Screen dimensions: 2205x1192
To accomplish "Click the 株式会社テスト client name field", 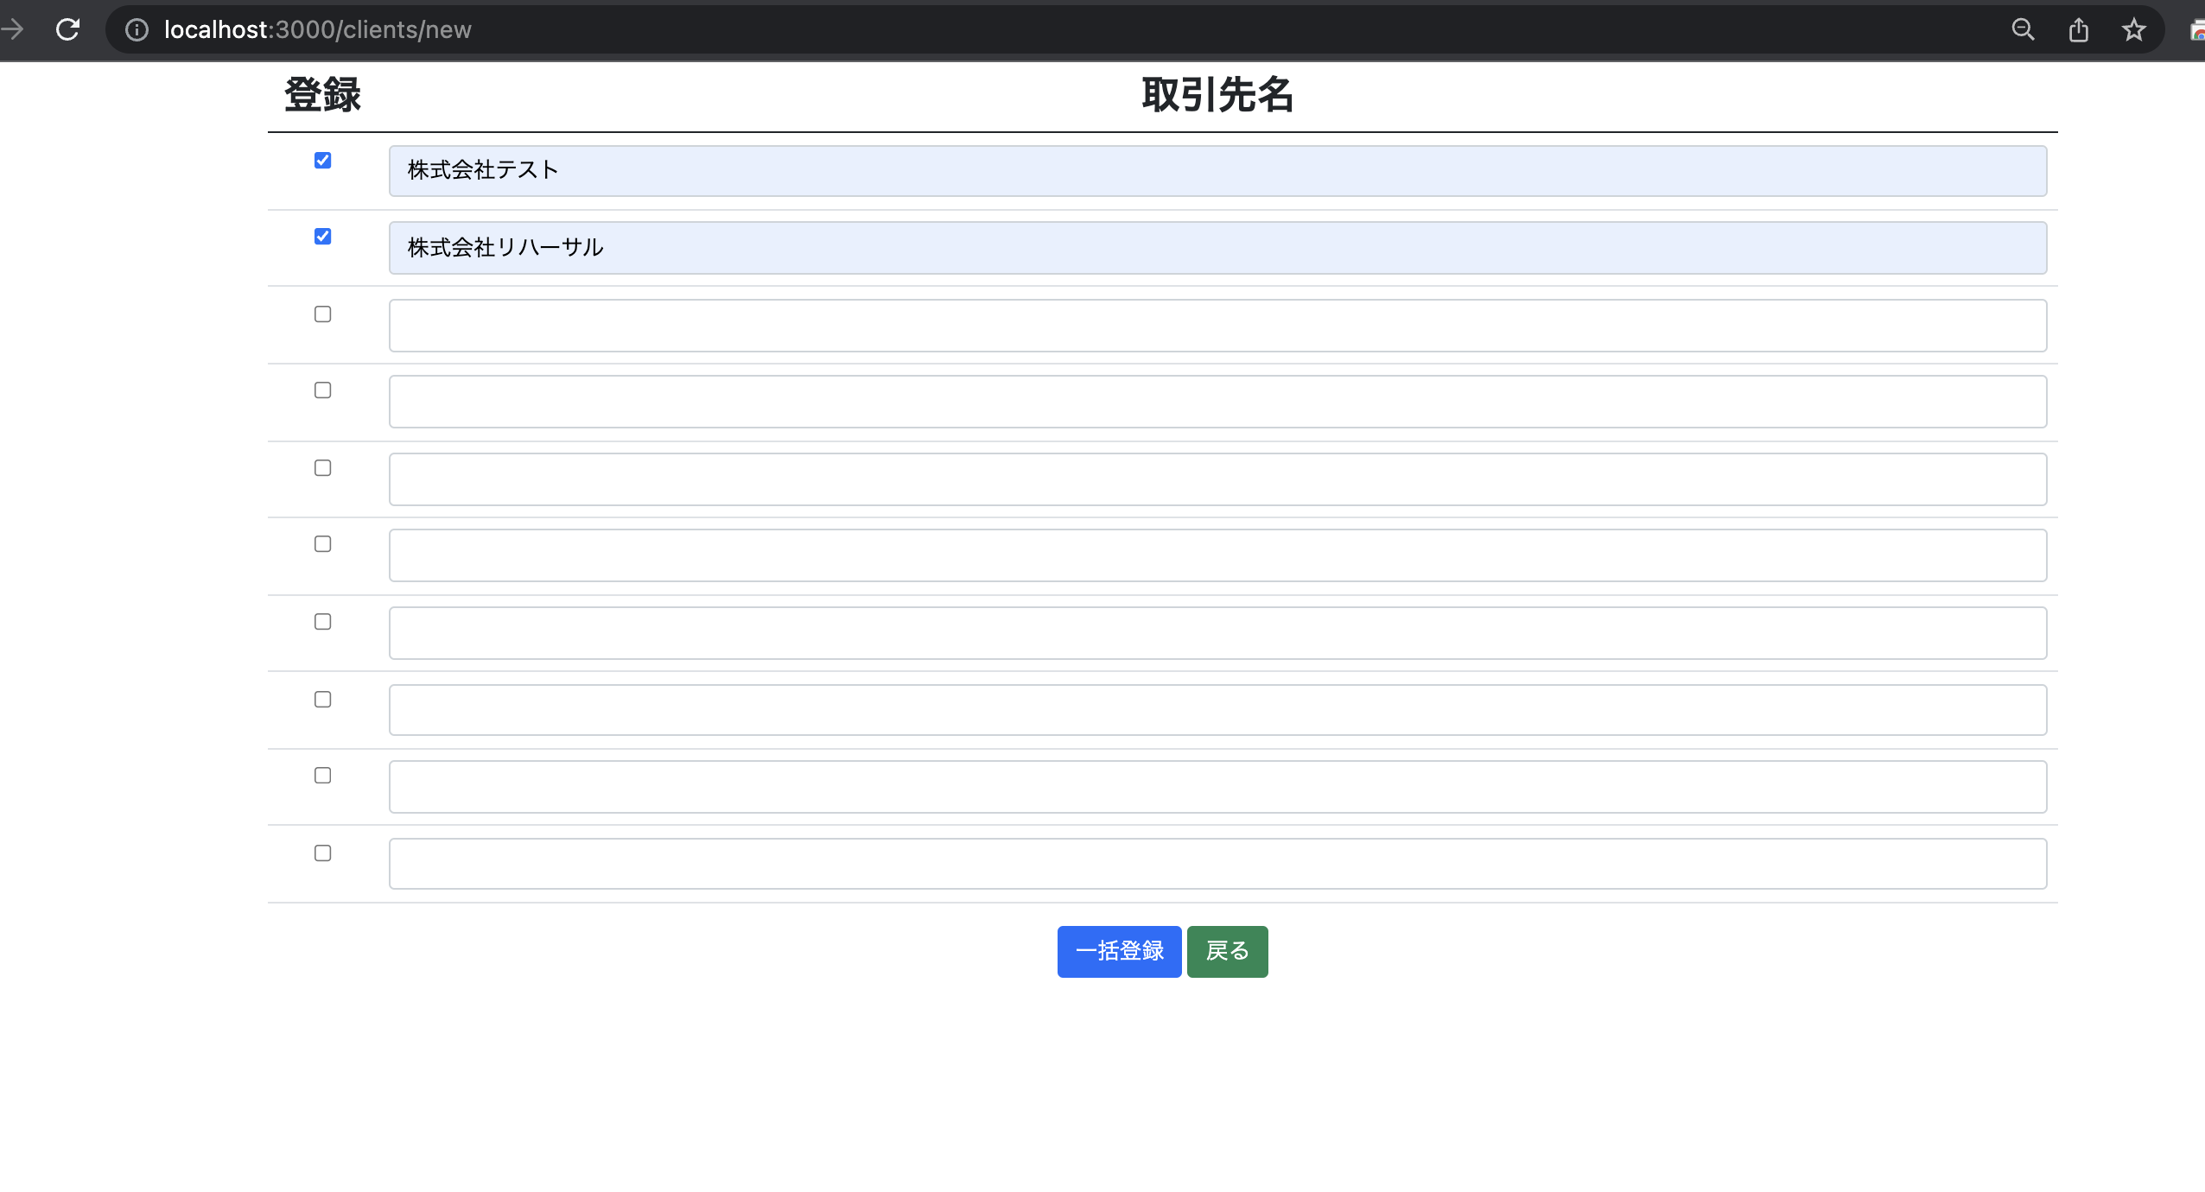I will (1217, 171).
